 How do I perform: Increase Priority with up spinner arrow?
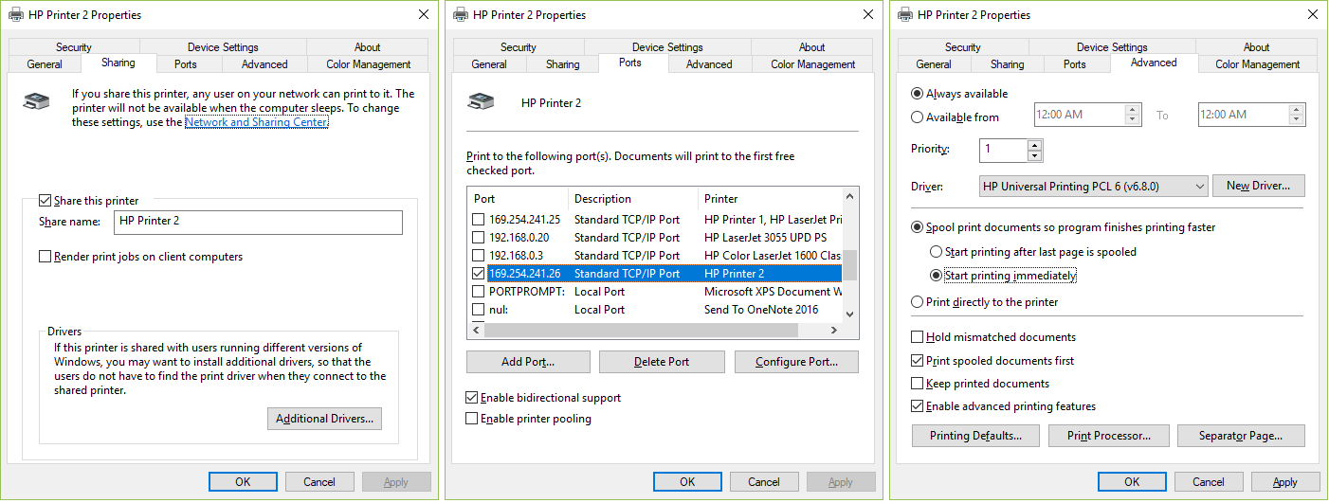1034,145
